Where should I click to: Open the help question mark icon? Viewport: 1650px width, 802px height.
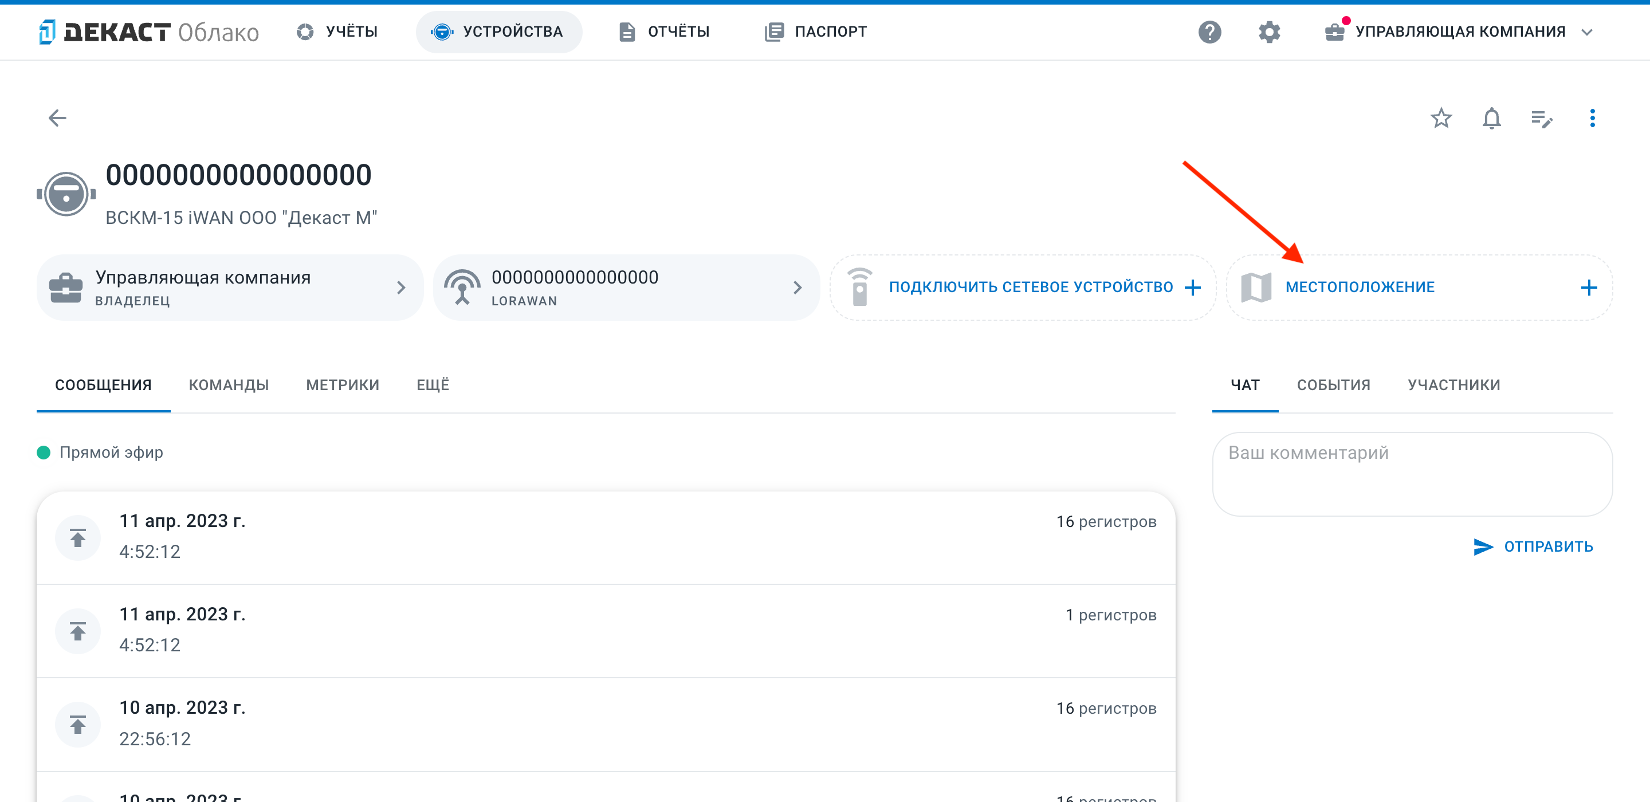1209,32
